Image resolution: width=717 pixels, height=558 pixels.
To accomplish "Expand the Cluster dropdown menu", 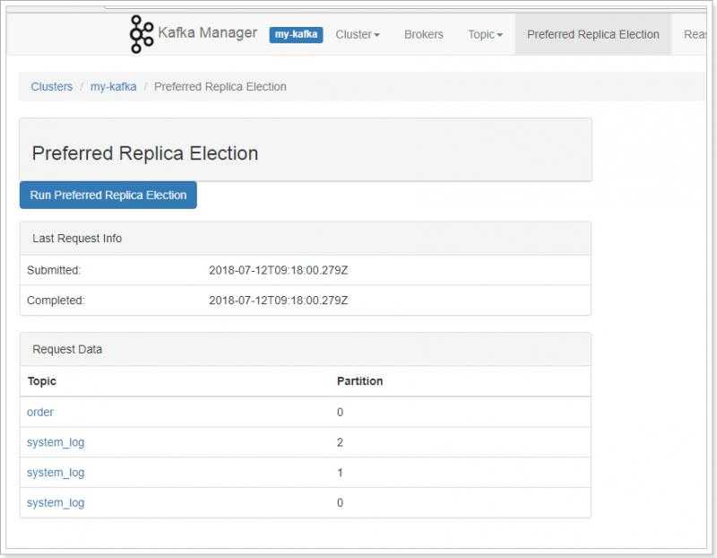I will click(x=358, y=35).
